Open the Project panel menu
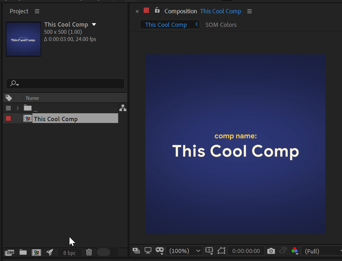Screen dimensions: 342x261 click(x=37, y=11)
